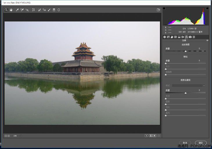Open the zoom level dropdown
This screenshot has width=212, height=149.
point(21,136)
